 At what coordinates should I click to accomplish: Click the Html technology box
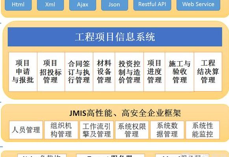point(18,5)
